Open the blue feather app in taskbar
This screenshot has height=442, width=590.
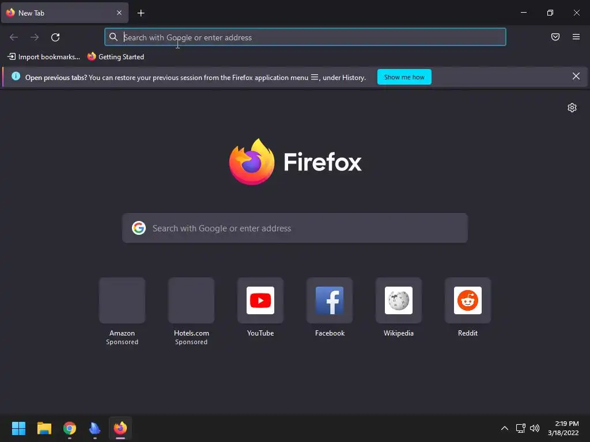pos(95,428)
